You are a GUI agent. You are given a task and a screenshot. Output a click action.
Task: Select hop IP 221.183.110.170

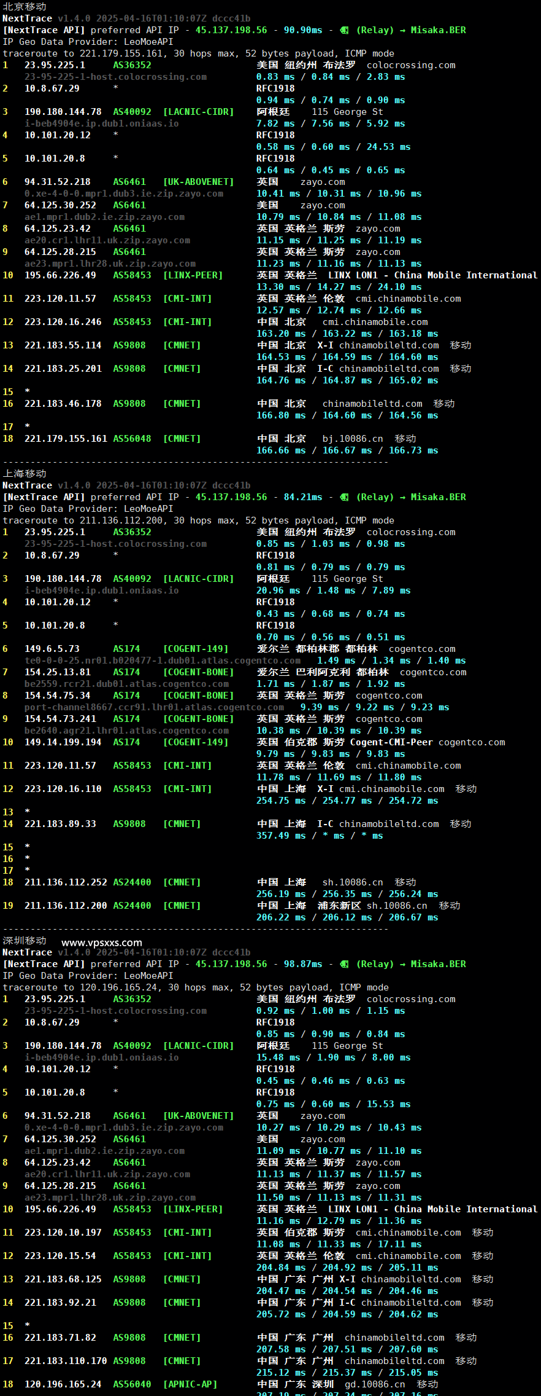point(66,1361)
